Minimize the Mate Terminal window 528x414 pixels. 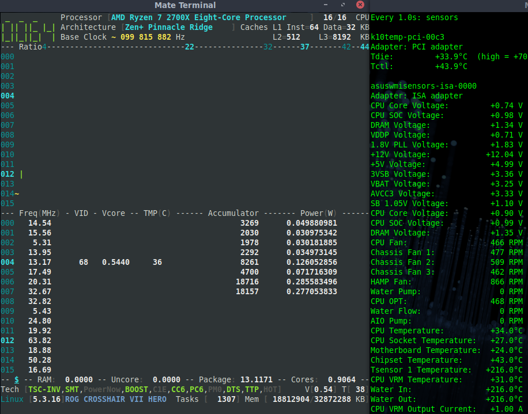[326, 5]
